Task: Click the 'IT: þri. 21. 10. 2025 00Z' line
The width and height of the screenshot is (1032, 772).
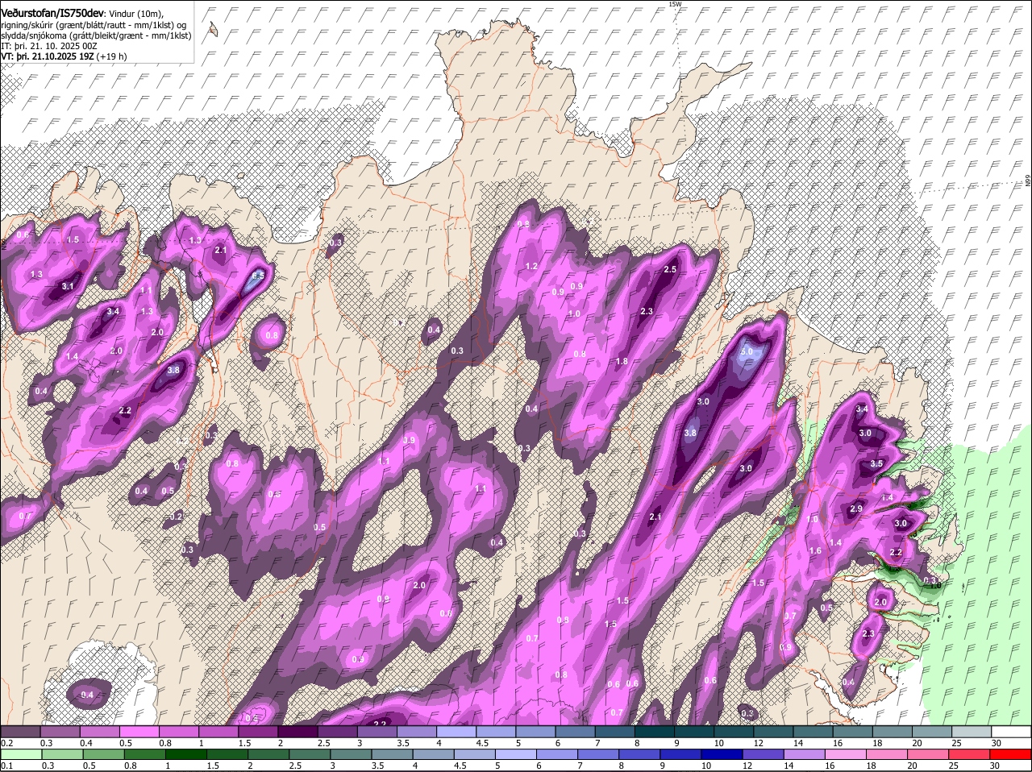Action: [x=49, y=47]
